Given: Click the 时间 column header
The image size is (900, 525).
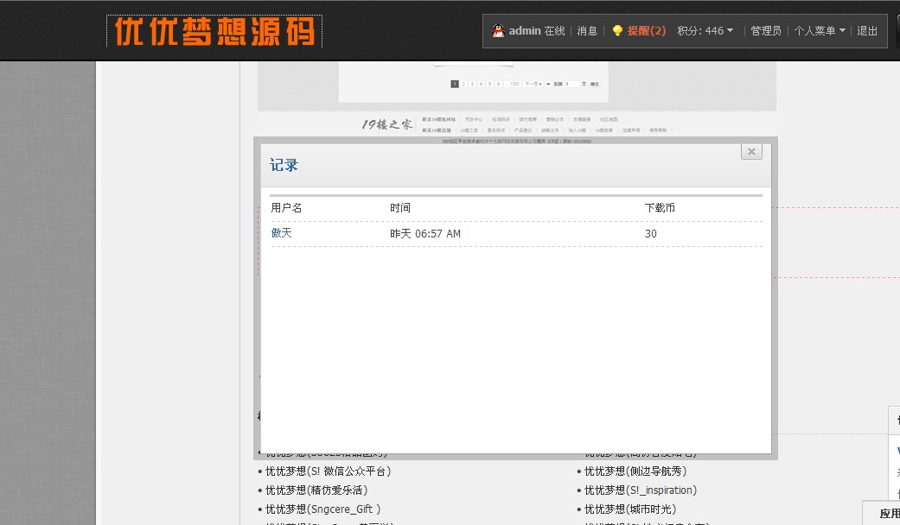Looking at the screenshot, I should point(400,207).
